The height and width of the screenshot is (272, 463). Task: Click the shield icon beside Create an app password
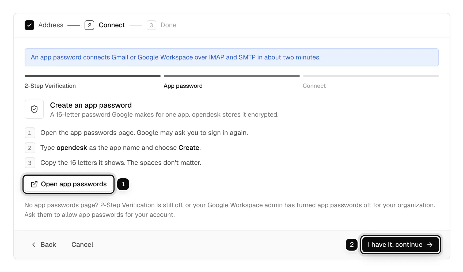(34, 109)
